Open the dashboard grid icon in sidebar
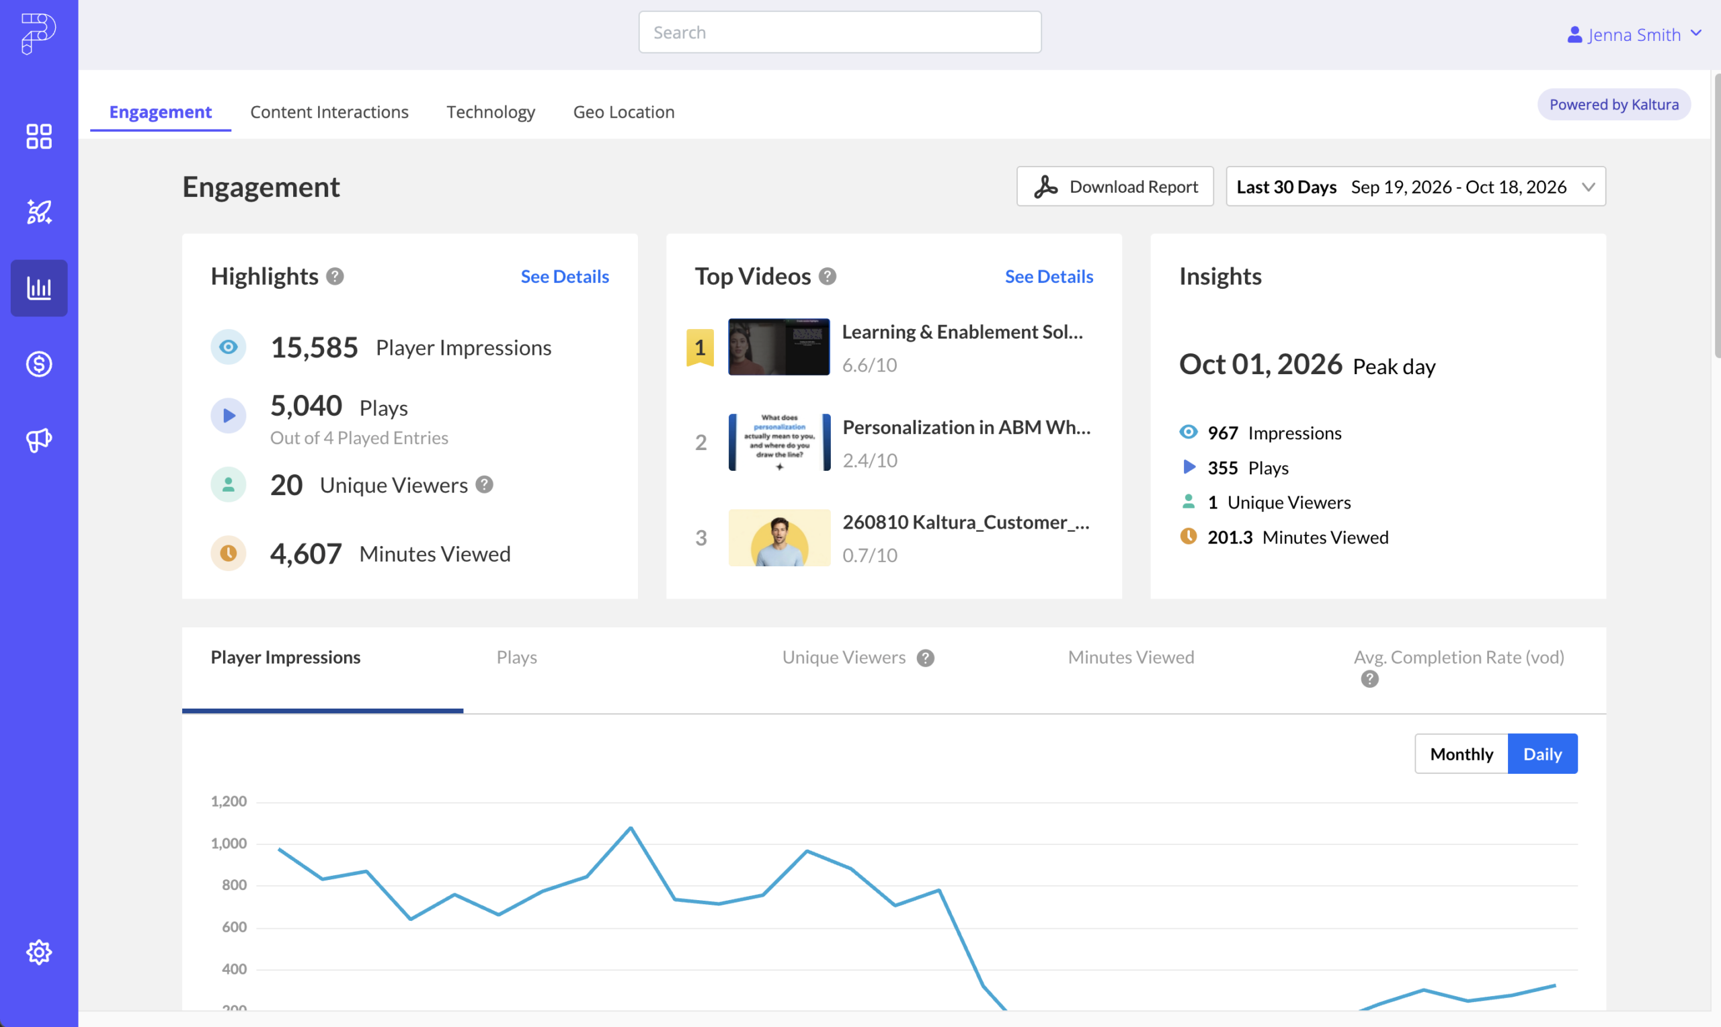This screenshot has width=1721, height=1027. click(x=39, y=136)
